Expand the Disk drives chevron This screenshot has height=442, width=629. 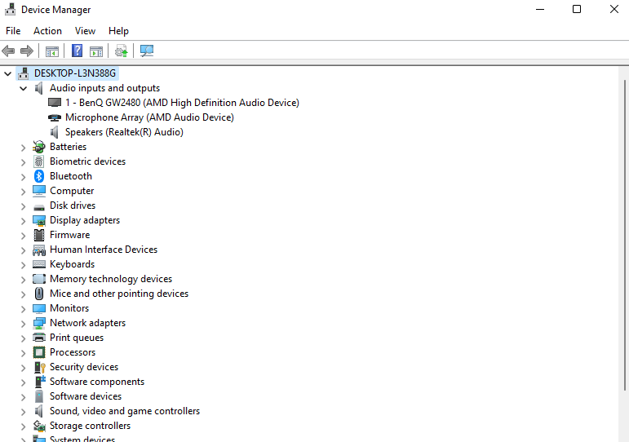pos(24,206)
